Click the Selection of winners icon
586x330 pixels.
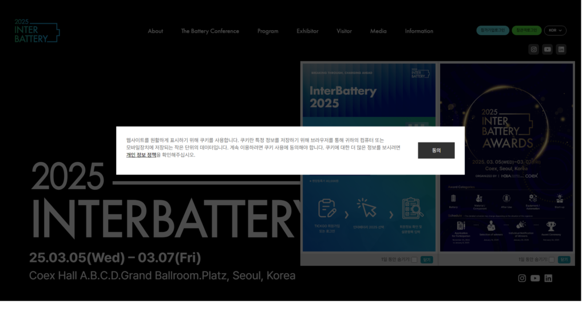[x=491, y=226]
